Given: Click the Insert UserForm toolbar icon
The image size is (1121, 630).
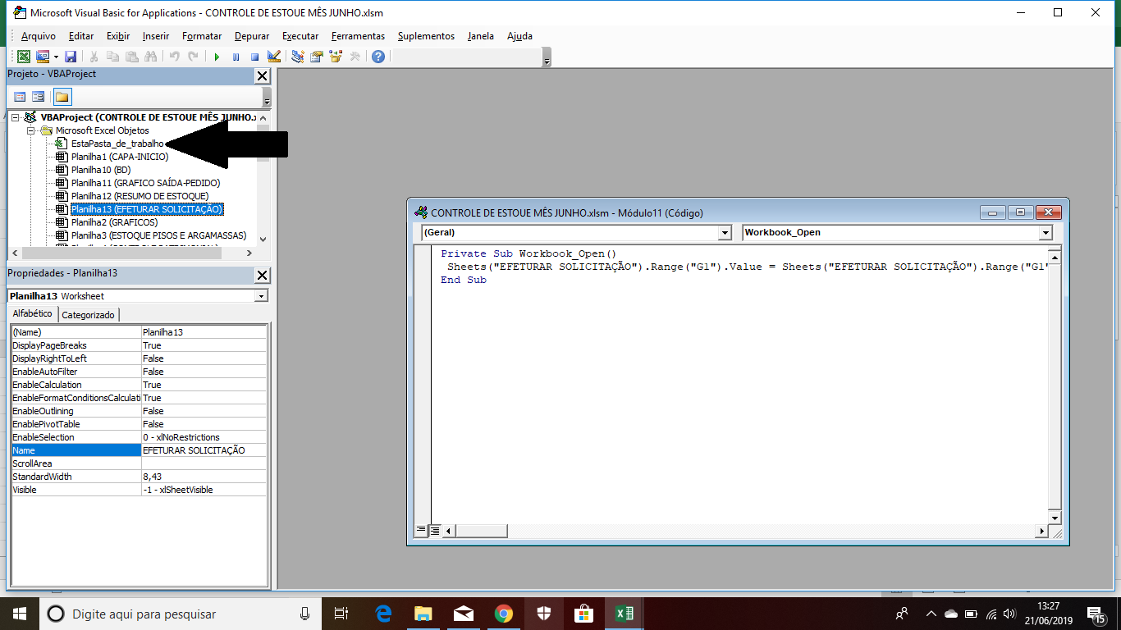Looking at the screenshot, I should click(42, 57).
